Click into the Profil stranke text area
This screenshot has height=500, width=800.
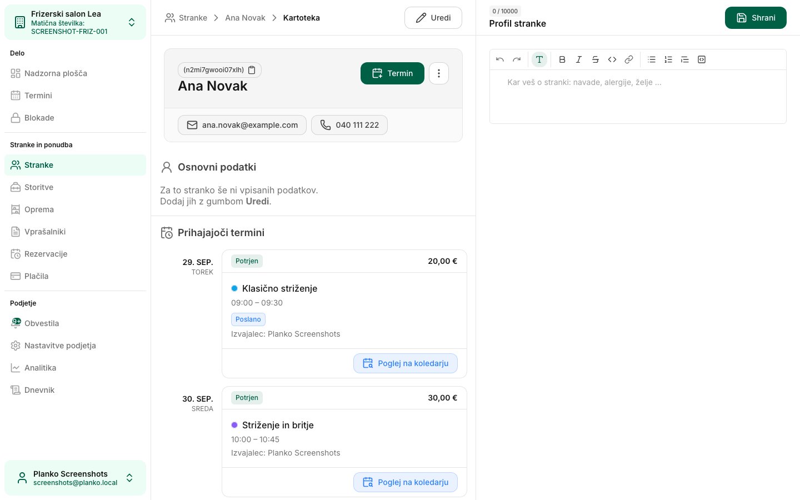[x=638, y=97]
